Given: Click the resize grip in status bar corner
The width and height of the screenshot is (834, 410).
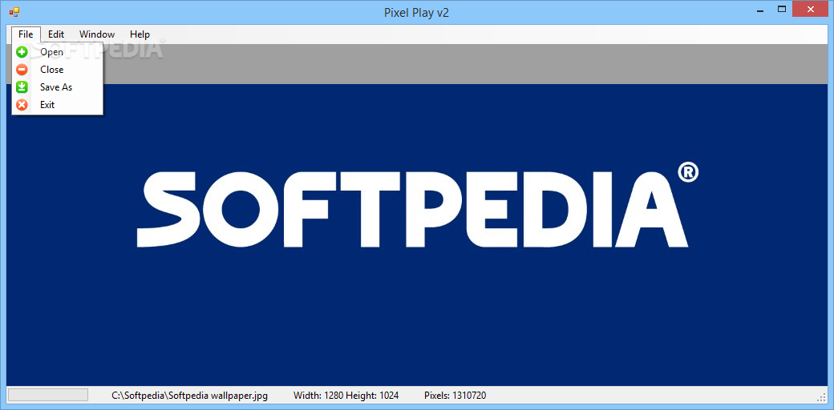Looking at the screenshot, I should (822, 396).
